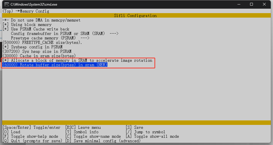Click 'Memory Config' in the breadcrumb
This screenshot has height=145, width=273.
click(x=34, y=11)
